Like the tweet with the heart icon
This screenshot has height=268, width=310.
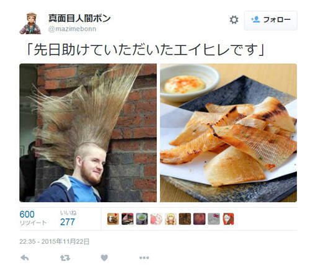tap(104, 258)
